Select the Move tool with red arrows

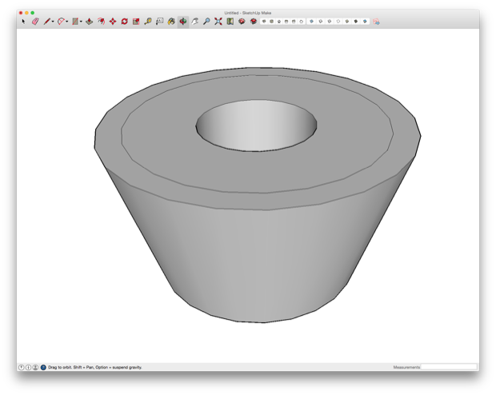click(x=113, y=22)
